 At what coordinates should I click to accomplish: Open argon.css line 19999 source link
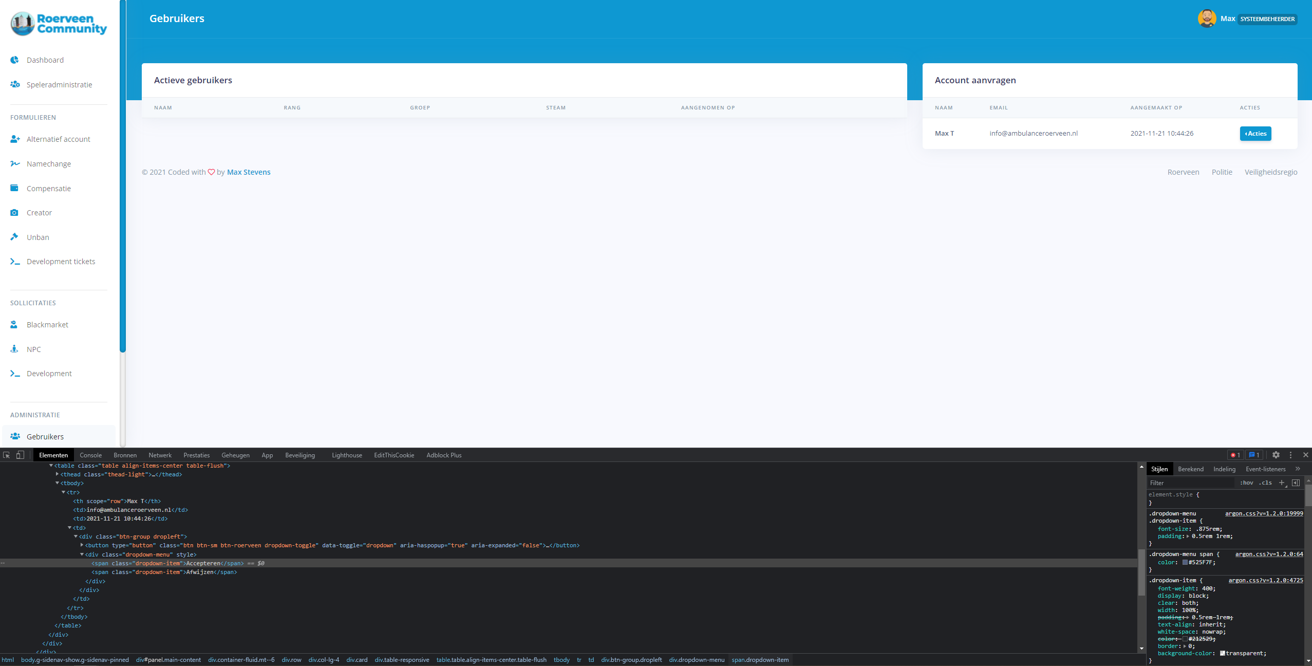click(x=1264, y=513)
